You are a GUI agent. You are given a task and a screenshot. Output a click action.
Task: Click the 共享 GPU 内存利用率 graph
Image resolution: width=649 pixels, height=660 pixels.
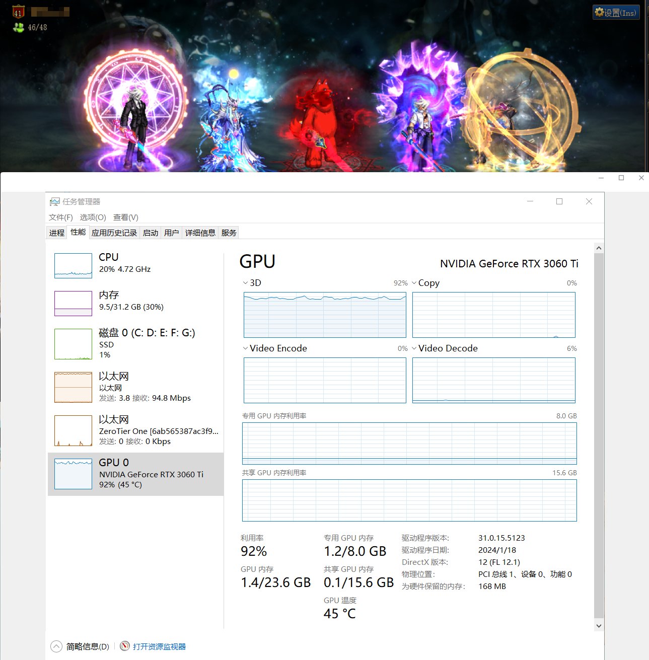(409, 500)
